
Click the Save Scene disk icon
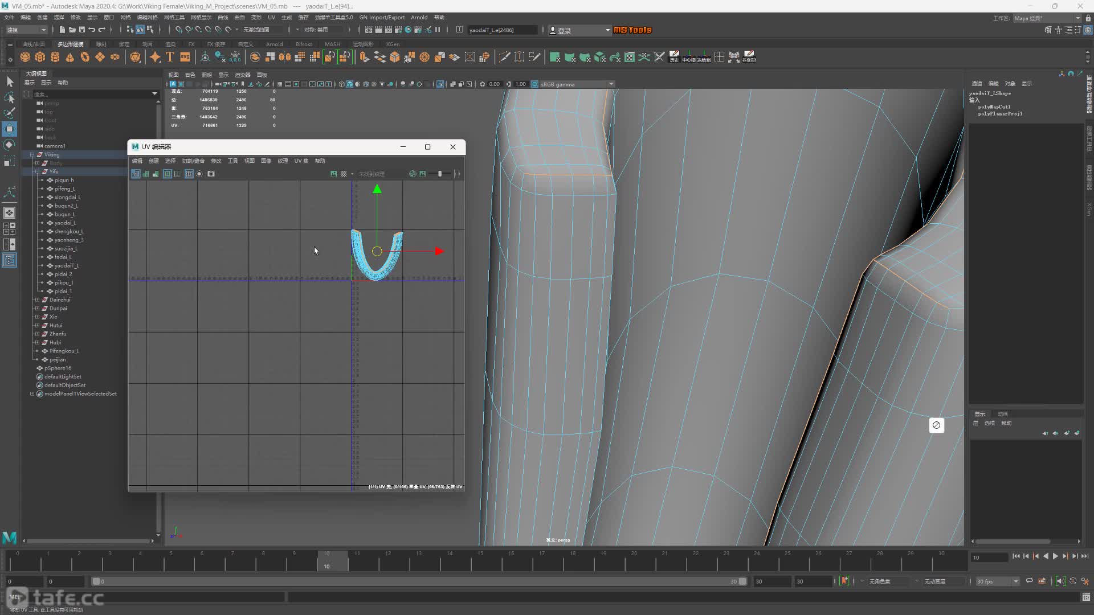[82, 30]
